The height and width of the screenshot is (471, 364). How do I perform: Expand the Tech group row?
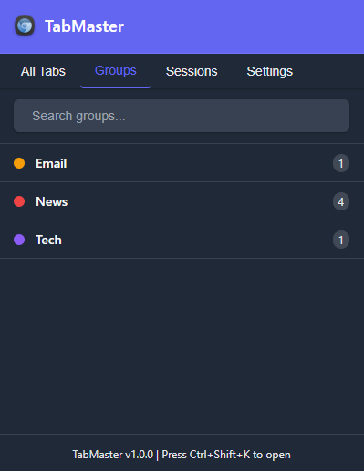182,240
